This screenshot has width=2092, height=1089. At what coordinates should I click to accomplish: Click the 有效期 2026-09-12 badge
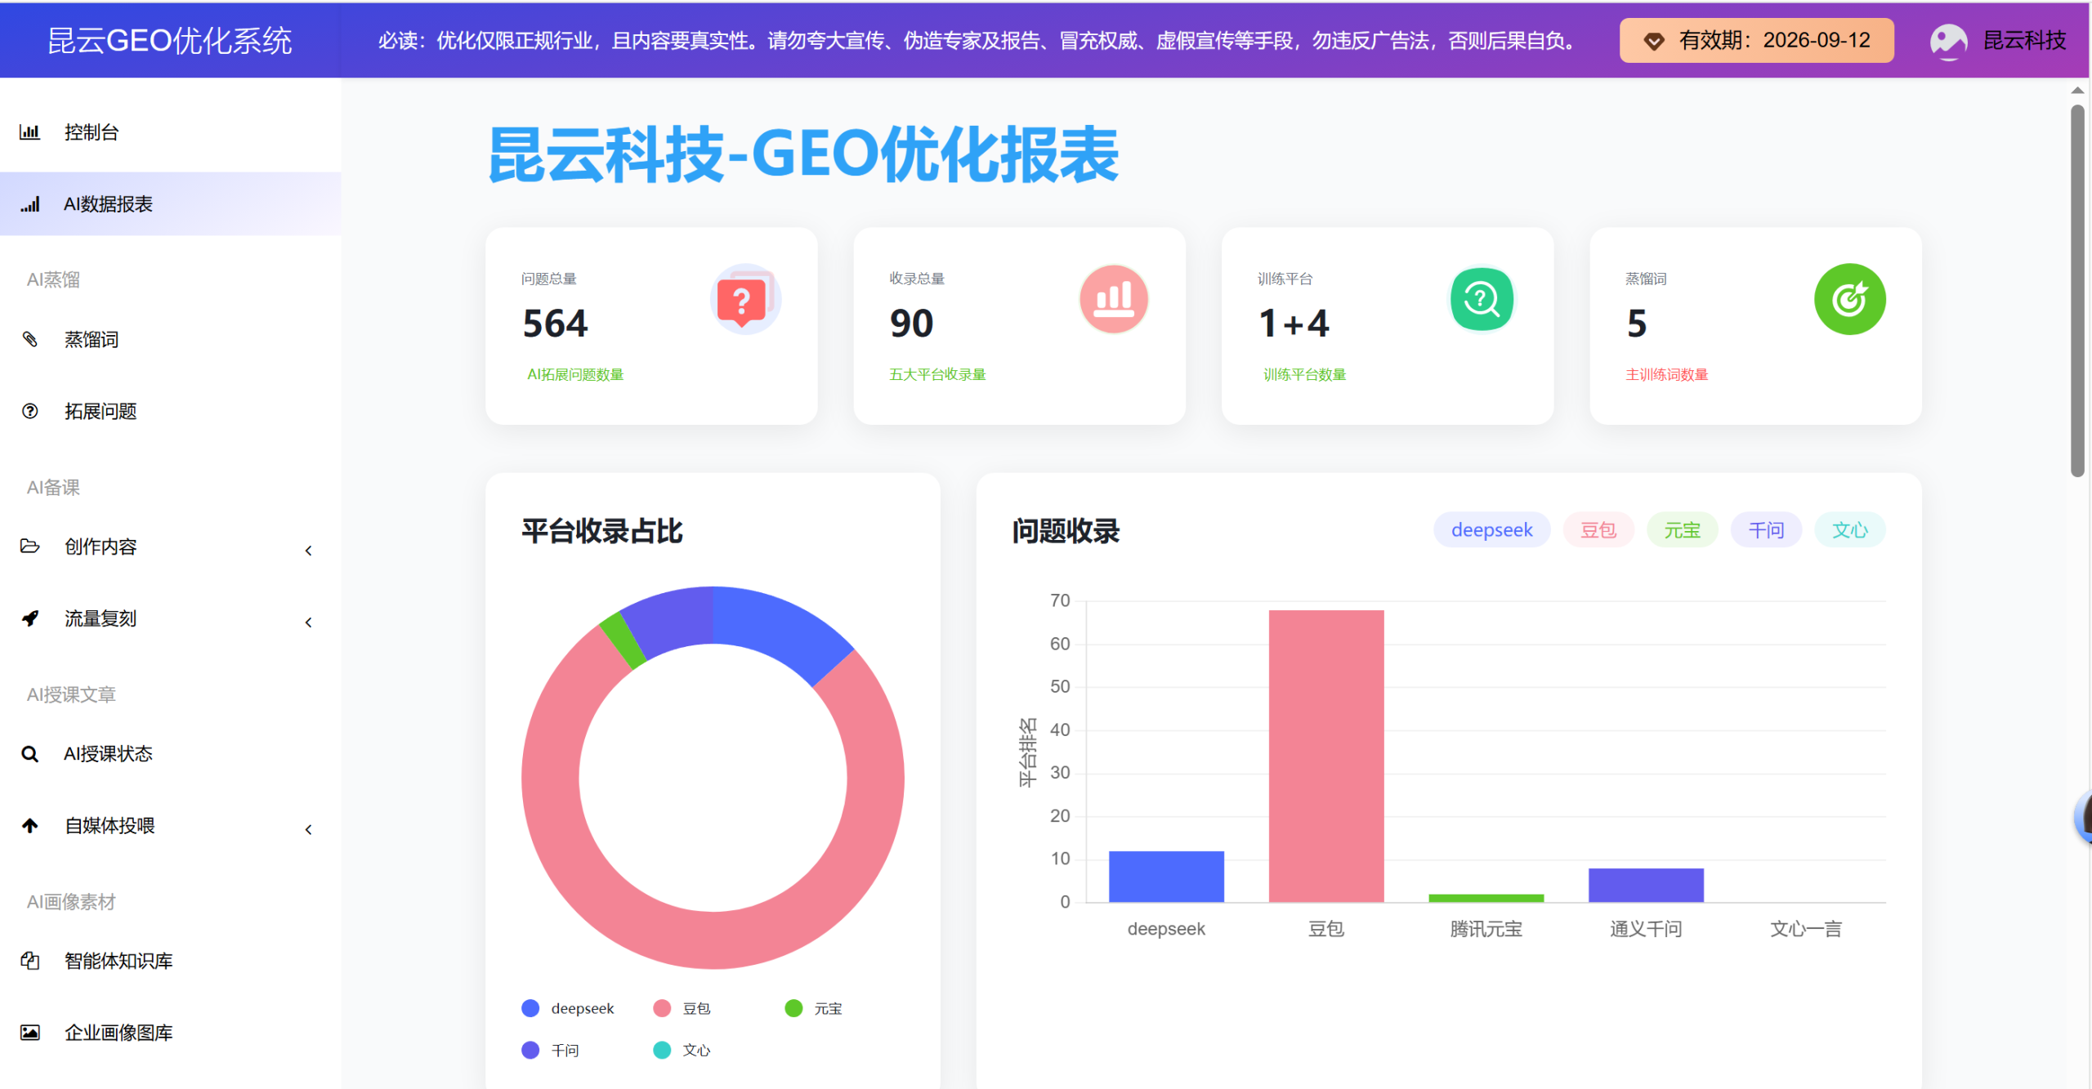(1755, 39)
